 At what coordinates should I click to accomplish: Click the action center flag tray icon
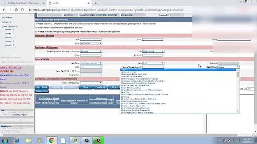point(224,140)
